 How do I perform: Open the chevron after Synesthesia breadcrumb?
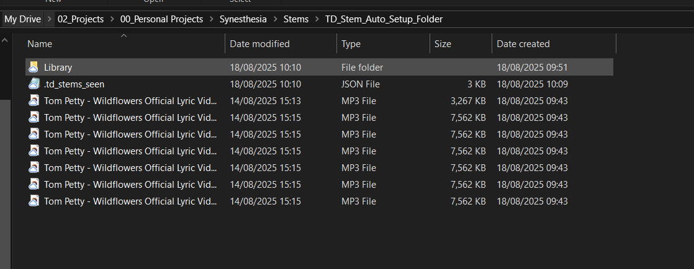coord(275,19)
